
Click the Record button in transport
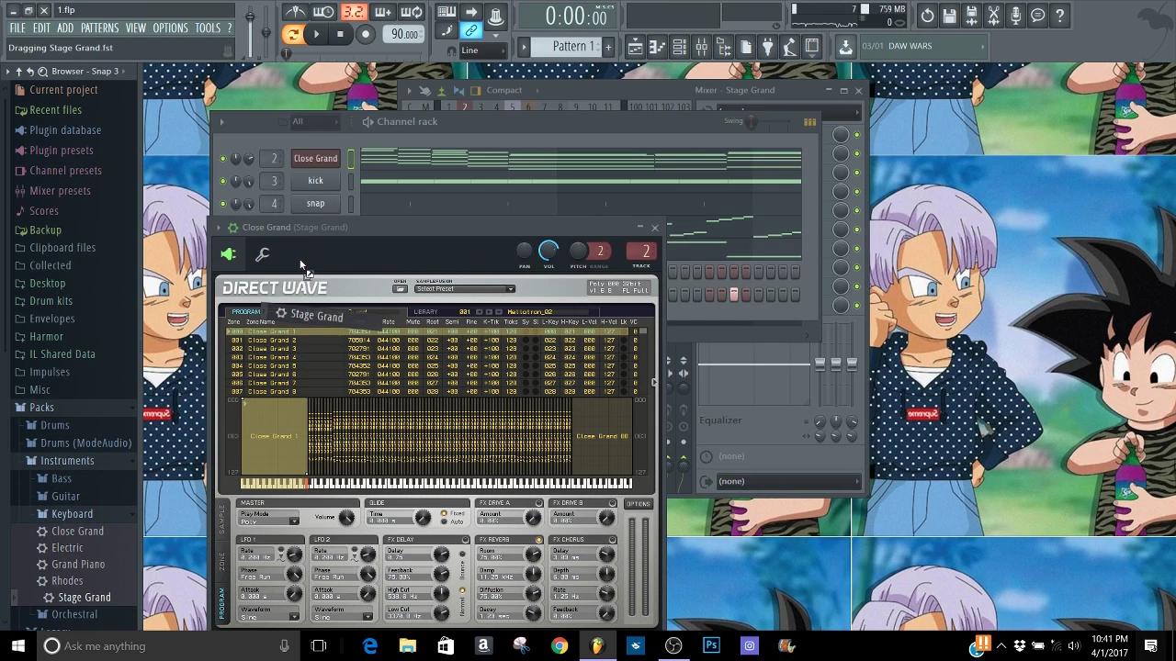(365, 35)
